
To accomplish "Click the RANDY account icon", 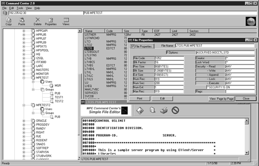I will [x=33, y=129].
